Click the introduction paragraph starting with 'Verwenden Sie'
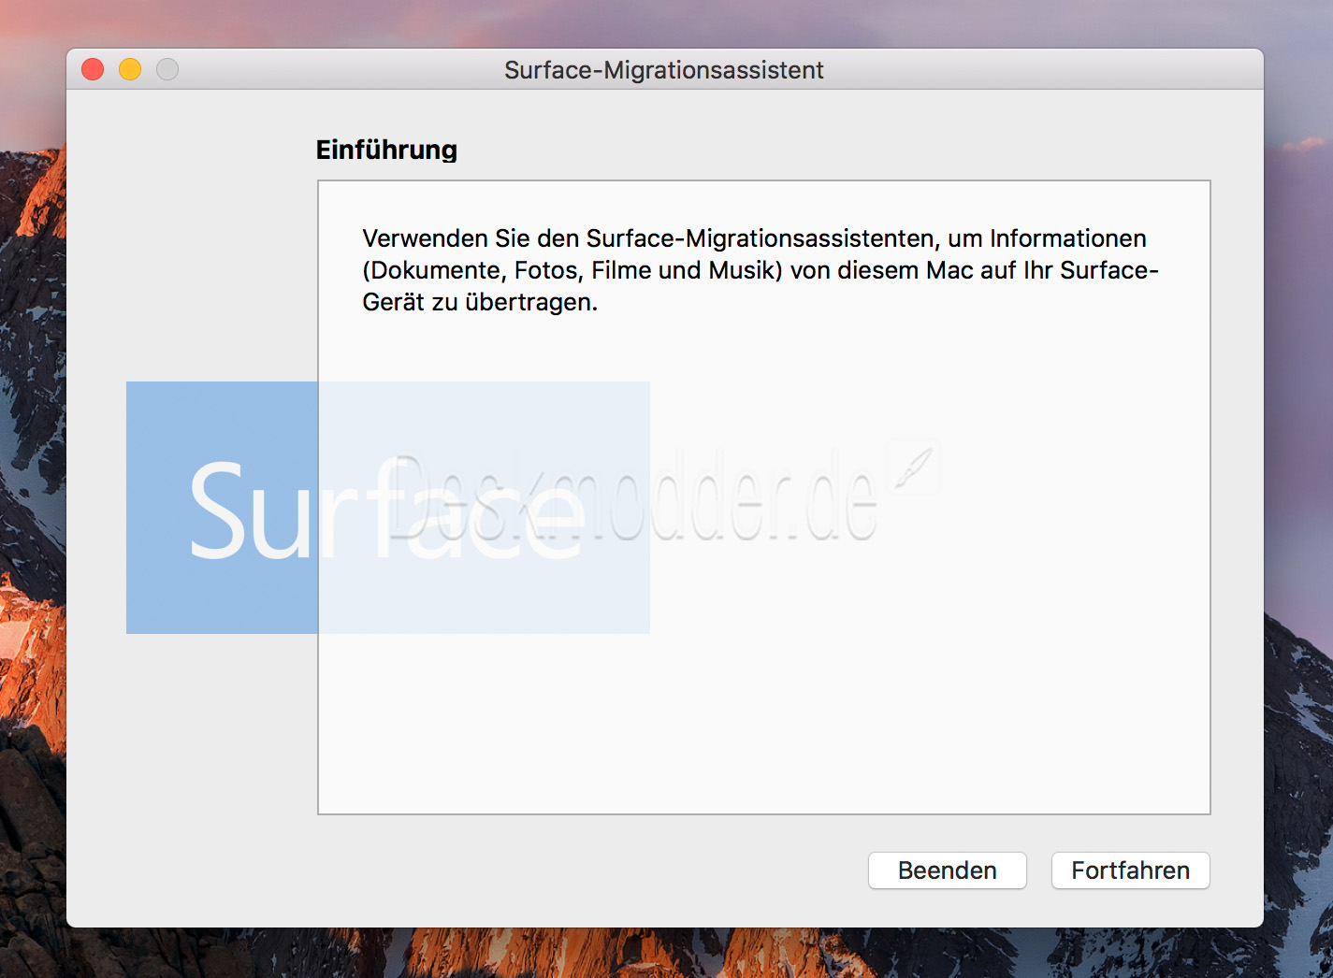The image size is (1333, 978). tap(760, 270)
